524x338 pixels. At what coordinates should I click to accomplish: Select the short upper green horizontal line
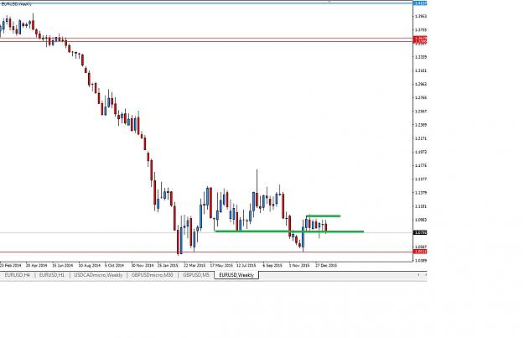point(324,216)
